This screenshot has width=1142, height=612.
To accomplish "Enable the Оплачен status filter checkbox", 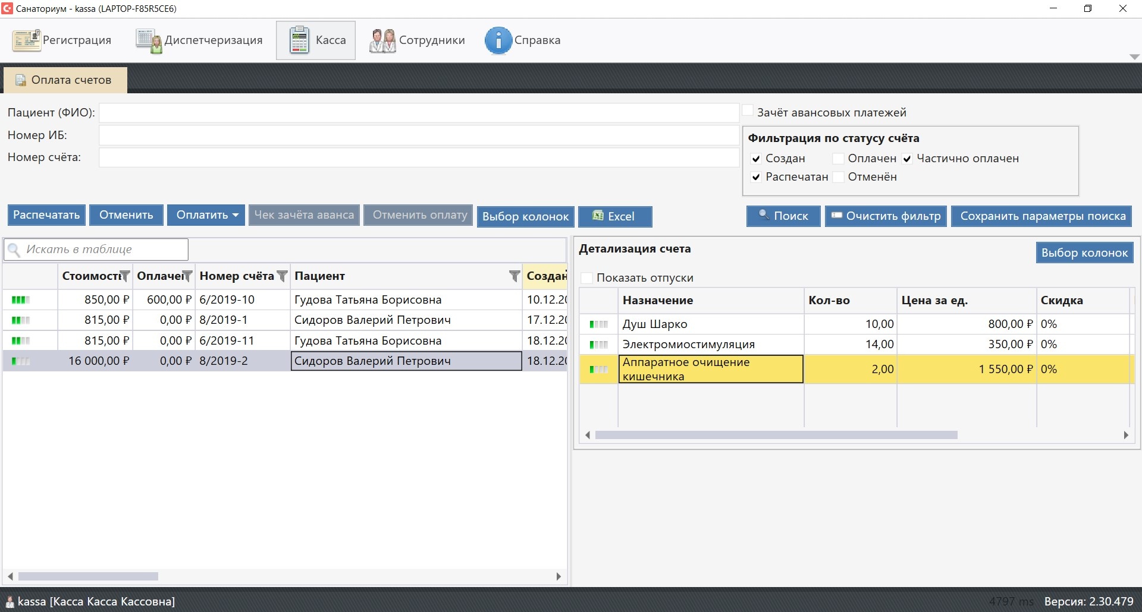I will [x=838, y=159].
